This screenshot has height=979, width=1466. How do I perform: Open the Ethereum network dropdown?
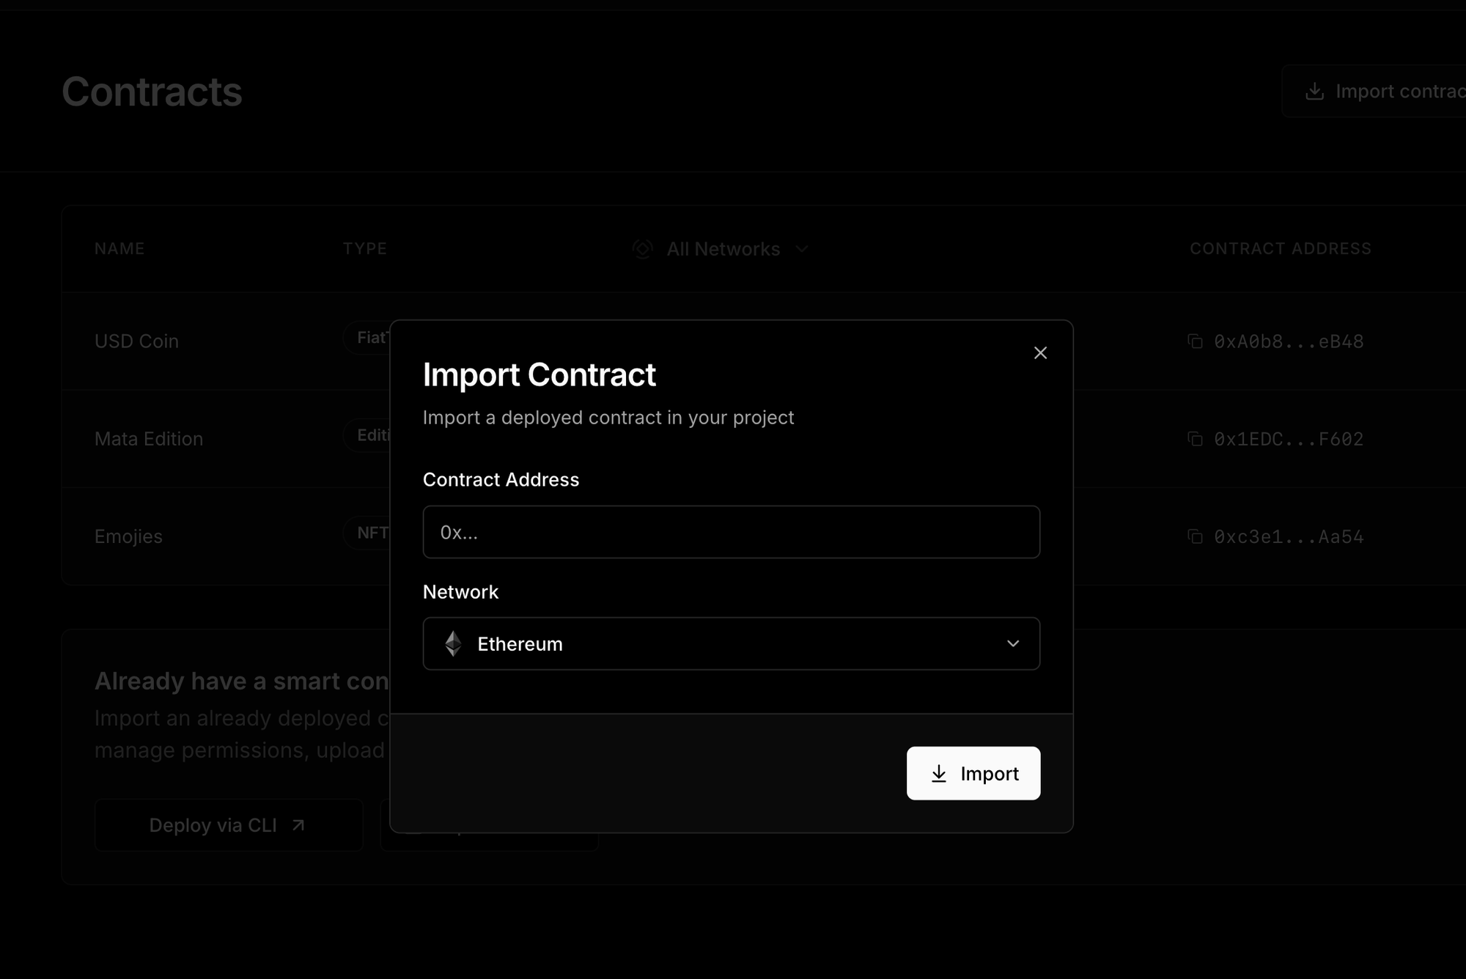pos(731,643)
